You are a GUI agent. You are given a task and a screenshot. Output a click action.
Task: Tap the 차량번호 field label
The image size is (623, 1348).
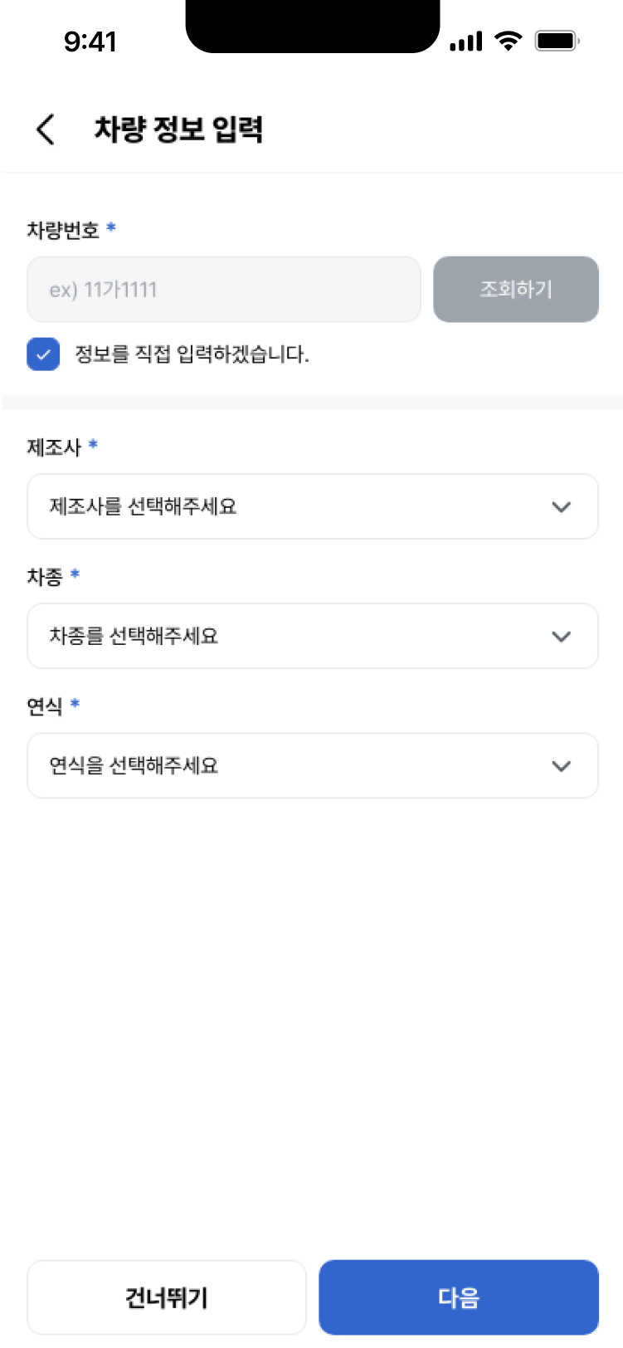[63, 230]
